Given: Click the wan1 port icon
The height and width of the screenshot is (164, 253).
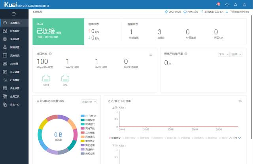Looking at the screenshot, I should [x=46, y=78].
